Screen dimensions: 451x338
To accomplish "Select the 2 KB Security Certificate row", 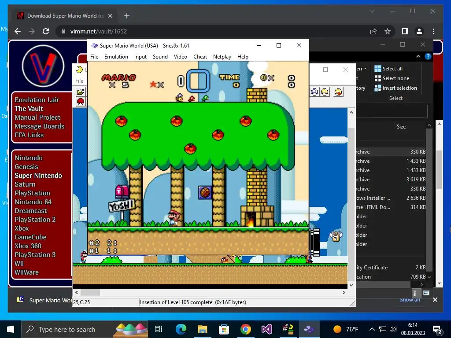I will click(x=391, y=267).
